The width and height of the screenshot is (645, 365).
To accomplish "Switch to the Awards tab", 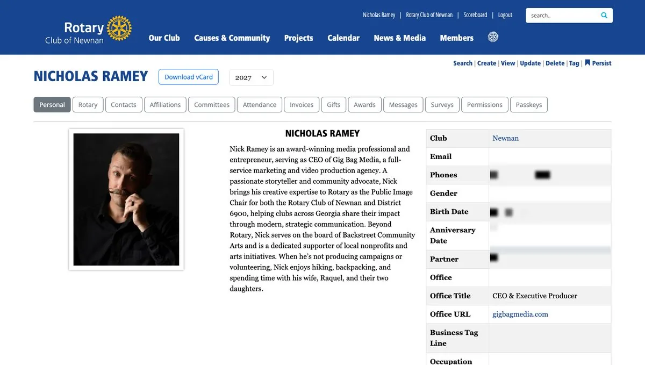I will point(364,104).
